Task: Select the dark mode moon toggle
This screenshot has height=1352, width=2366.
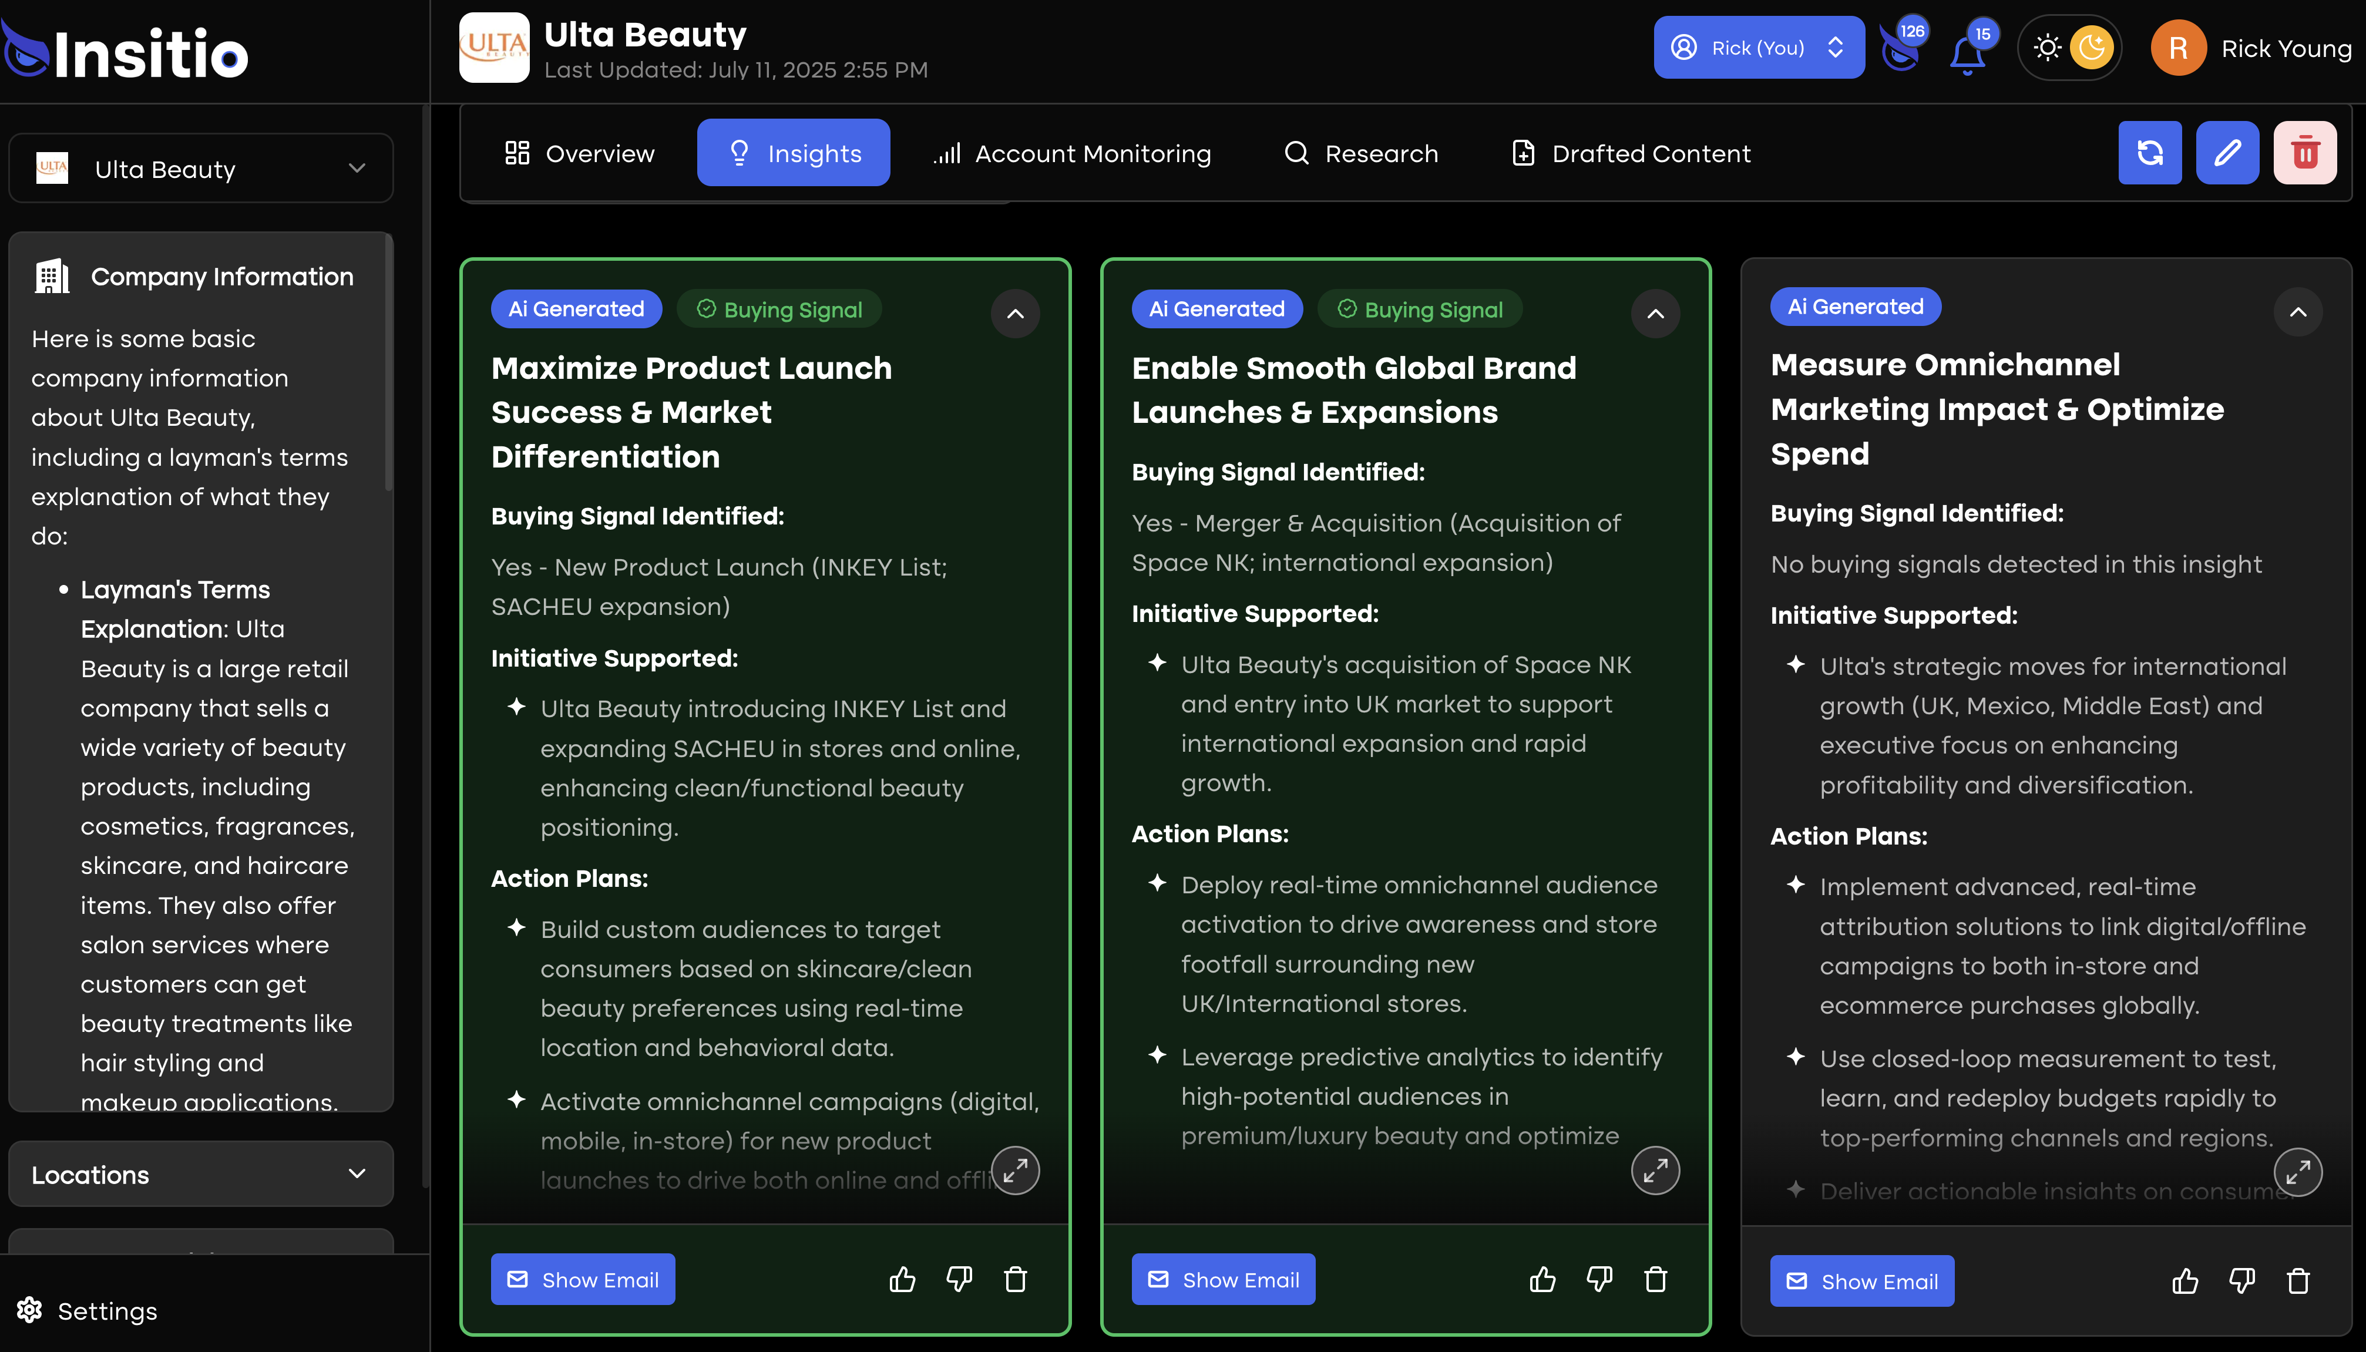Action: (x=2091, y=48)
